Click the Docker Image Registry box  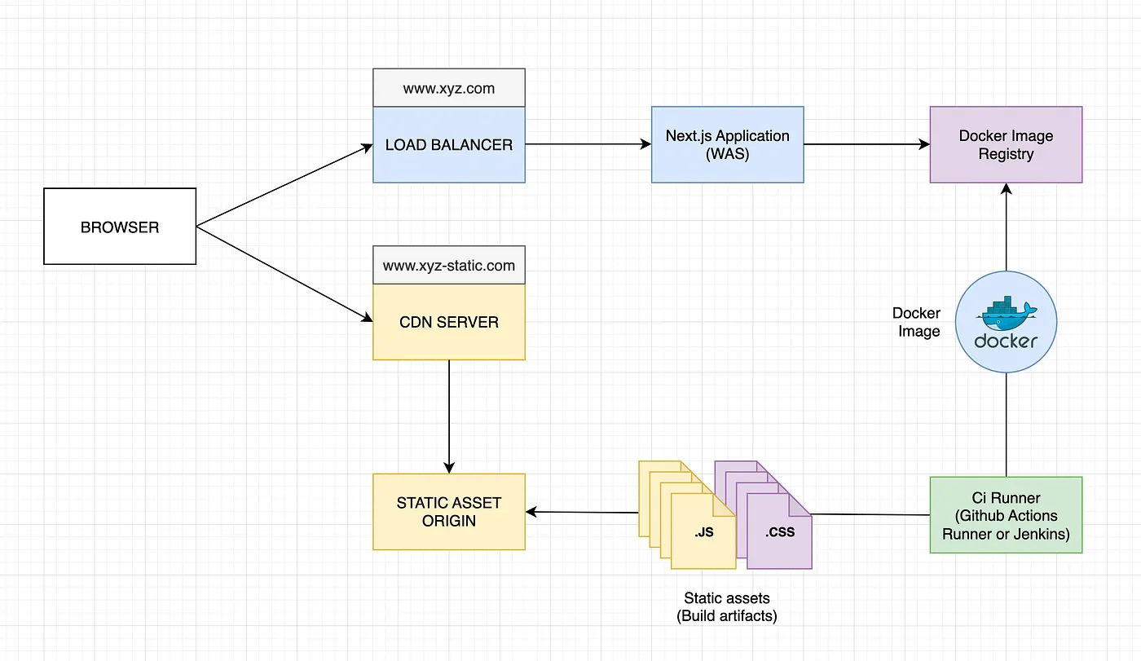tap(1007, 144)
